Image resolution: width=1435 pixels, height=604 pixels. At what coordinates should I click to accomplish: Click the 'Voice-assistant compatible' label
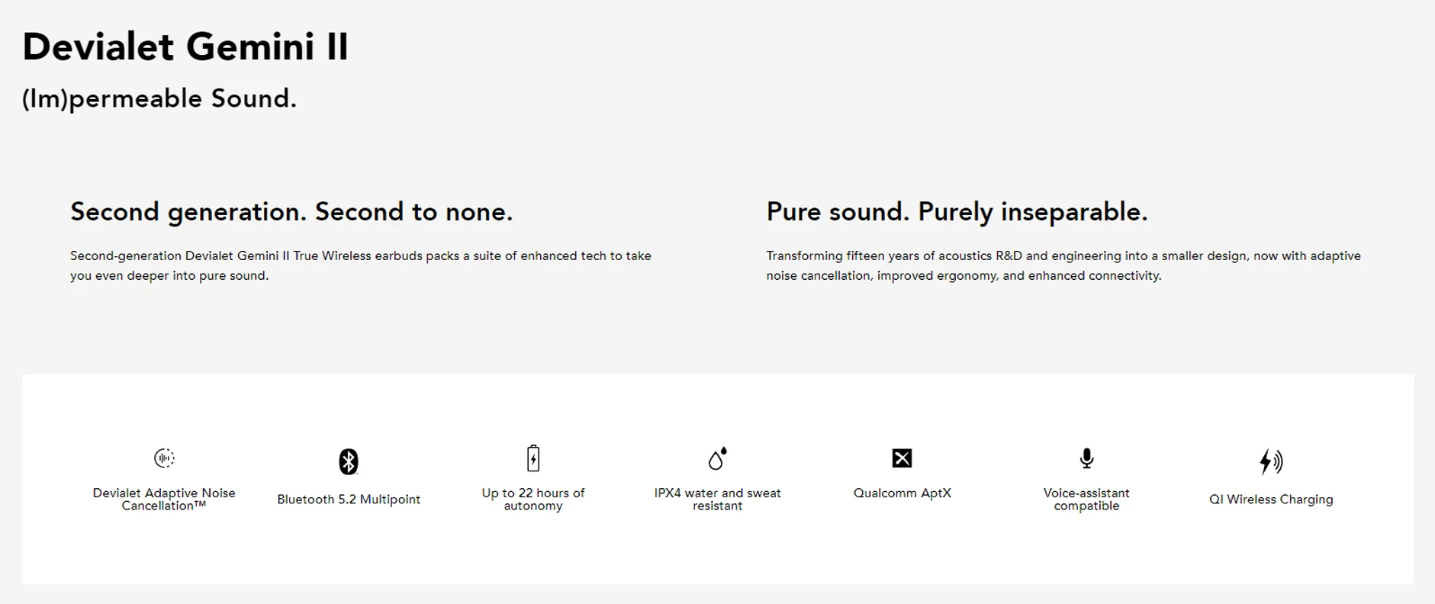1086,499
